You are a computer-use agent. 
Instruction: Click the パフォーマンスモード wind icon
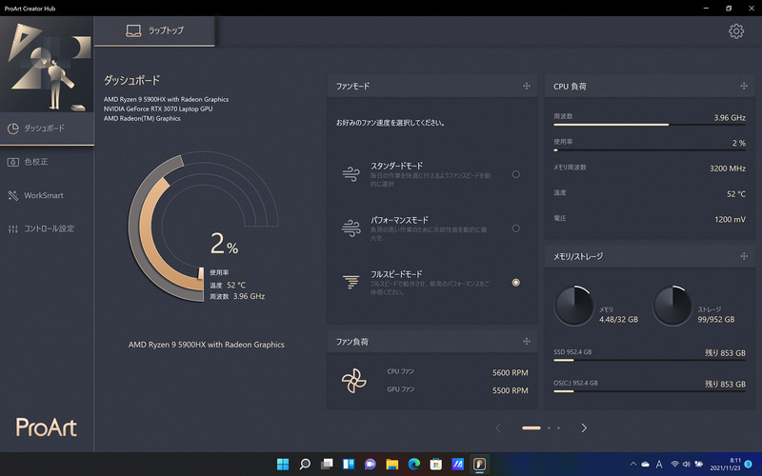point(351,228)
